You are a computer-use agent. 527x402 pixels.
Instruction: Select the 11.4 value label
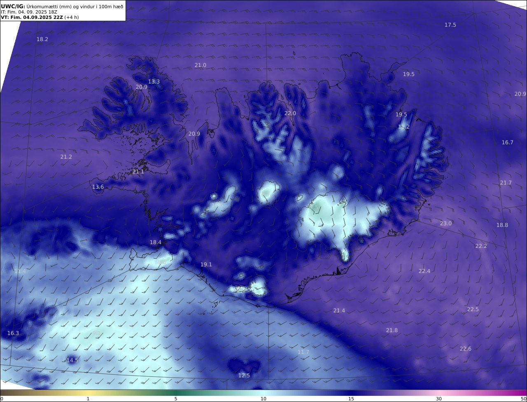pos(20,271)
